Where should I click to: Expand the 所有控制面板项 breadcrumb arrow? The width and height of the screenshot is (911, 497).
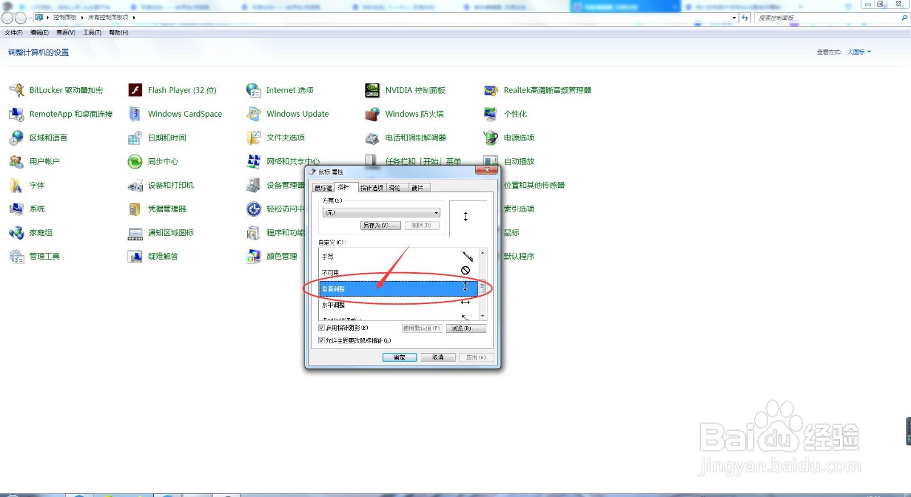click(x=134, y=18)
